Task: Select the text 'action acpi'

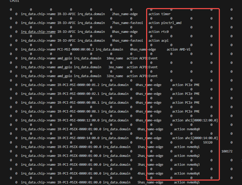Action: point(158,41)
